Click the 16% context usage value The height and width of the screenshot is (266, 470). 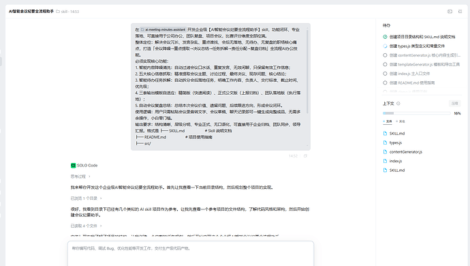pos(457,113)
